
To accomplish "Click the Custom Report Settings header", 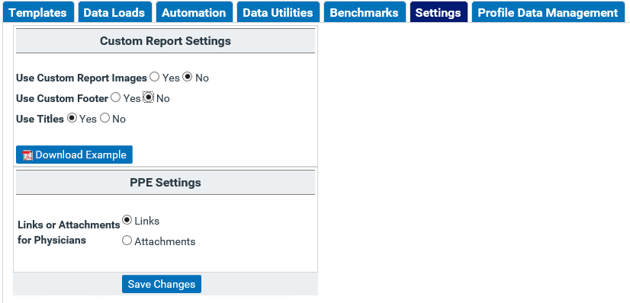I will 166,41.
